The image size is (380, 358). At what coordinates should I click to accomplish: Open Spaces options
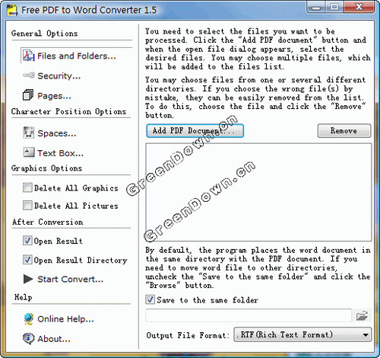[57, 133]
